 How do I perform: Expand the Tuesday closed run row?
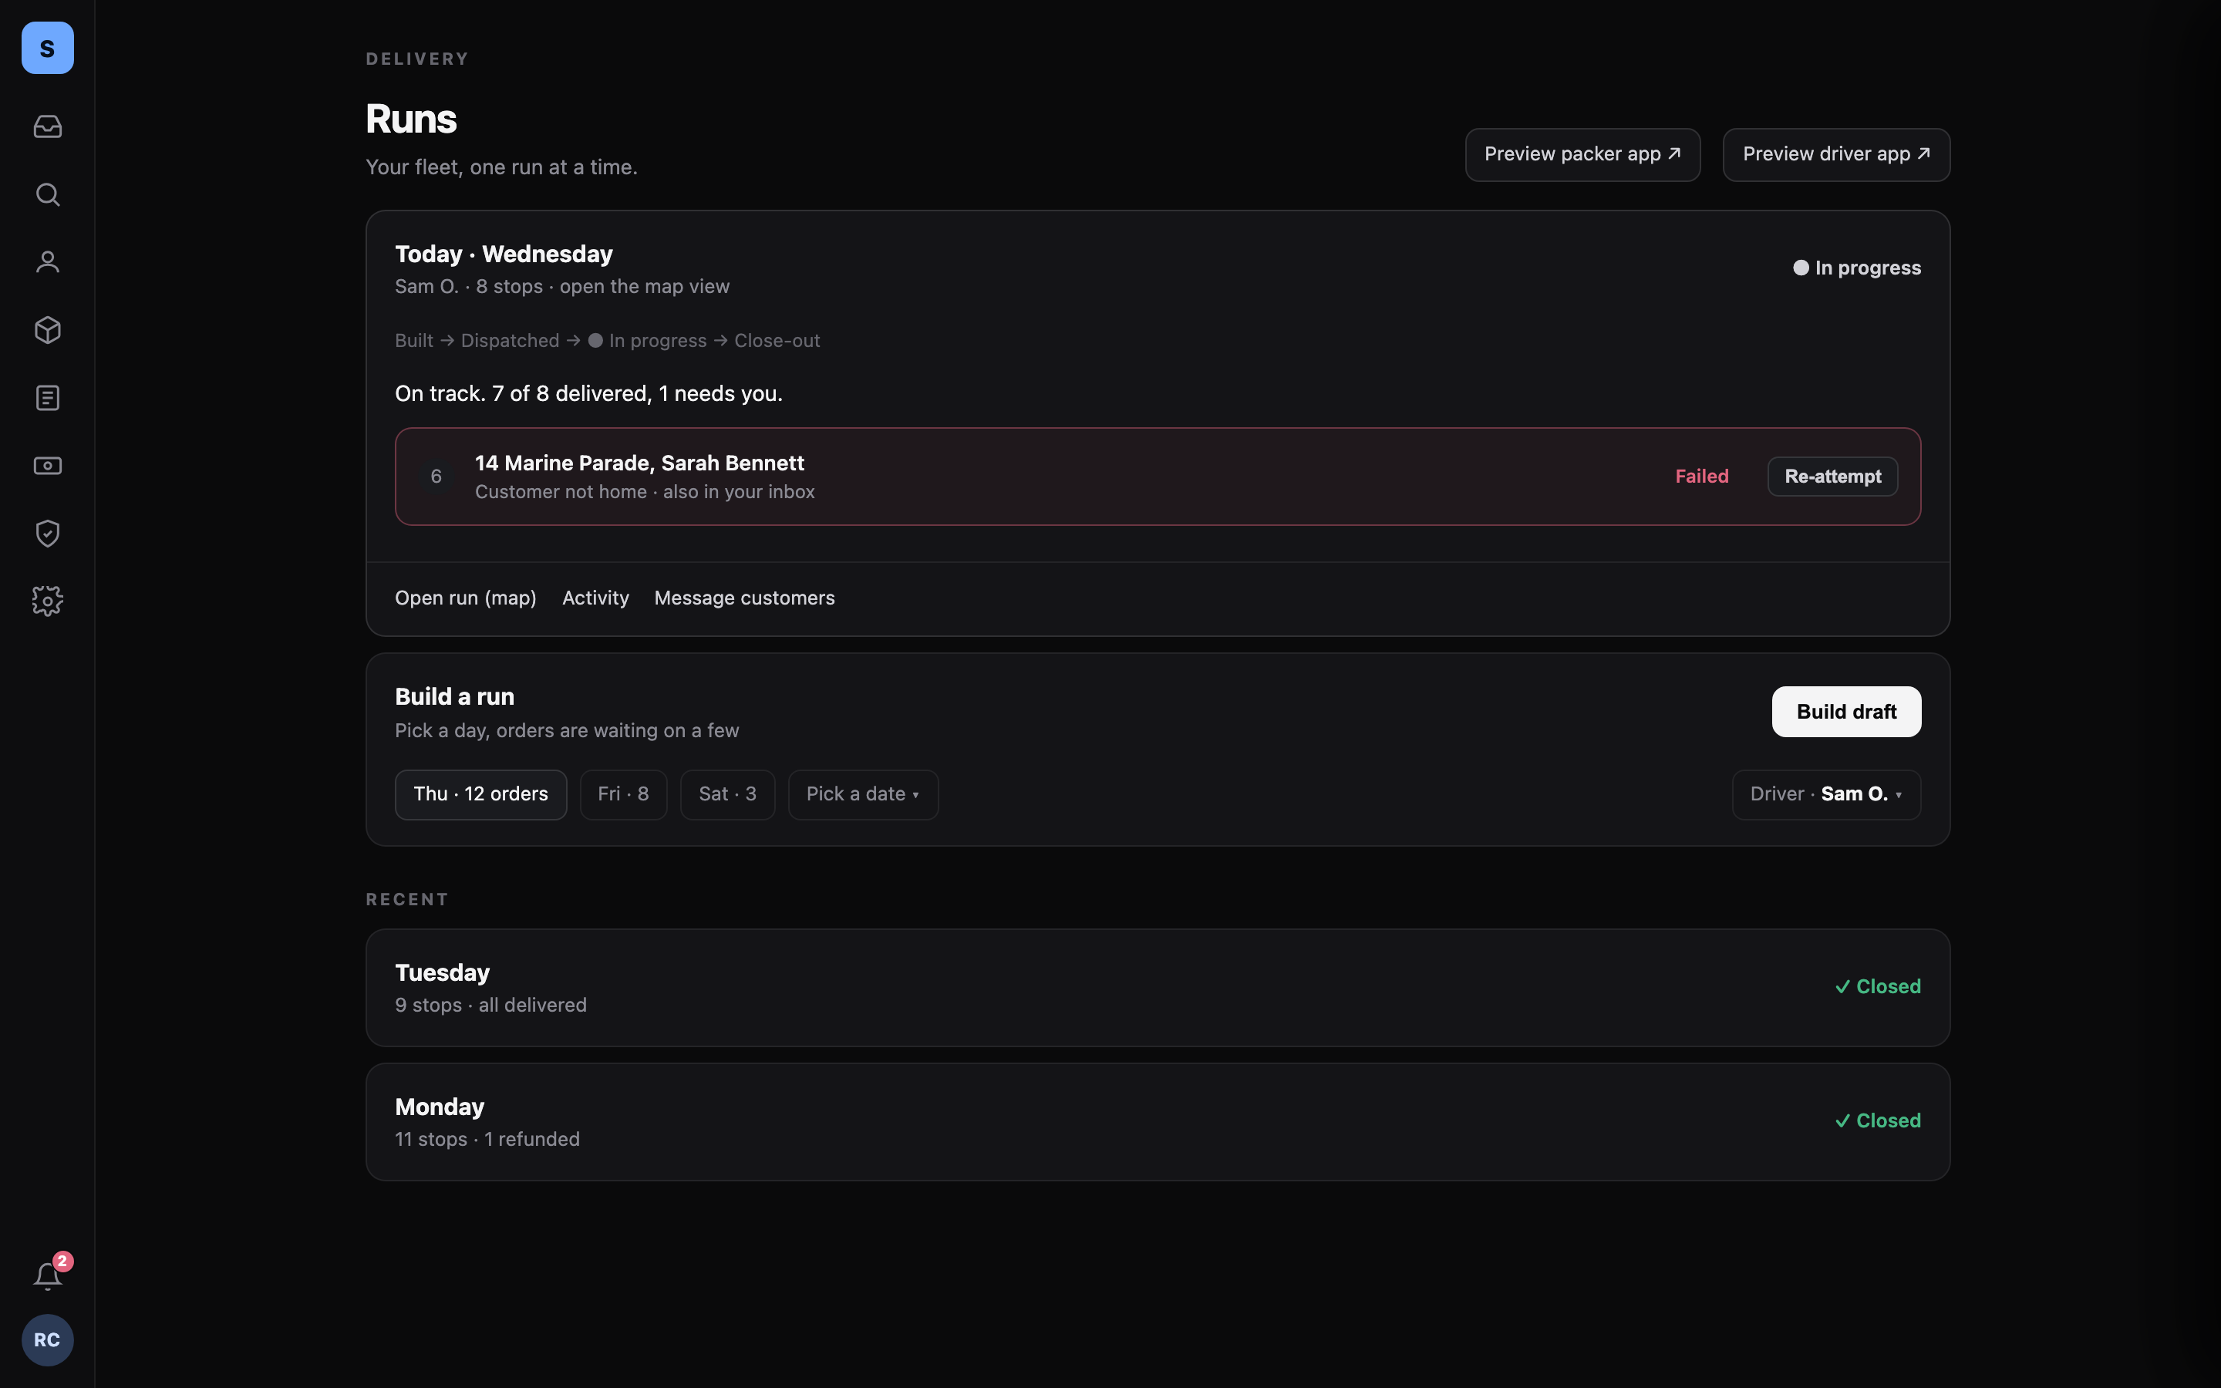(1158, 988)
